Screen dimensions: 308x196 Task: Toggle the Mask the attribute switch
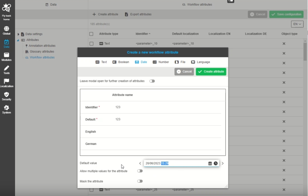(x=140, y=181)
